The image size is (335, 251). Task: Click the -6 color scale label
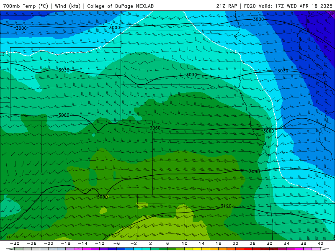point(117,243)
